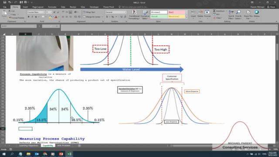Switch to the Power Pivot tab
279x157 pixels.
(109, 7)
